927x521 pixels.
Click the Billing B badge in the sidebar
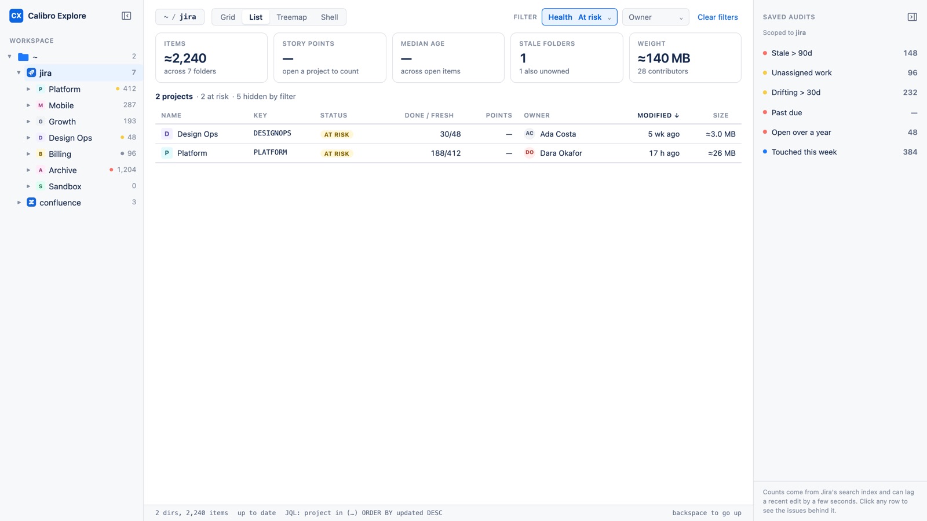pyautogui.click(x=41, y=154)
